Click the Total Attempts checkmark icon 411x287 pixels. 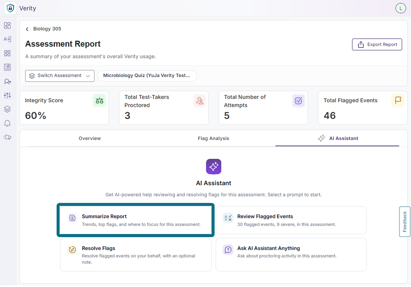pos(298,101)
